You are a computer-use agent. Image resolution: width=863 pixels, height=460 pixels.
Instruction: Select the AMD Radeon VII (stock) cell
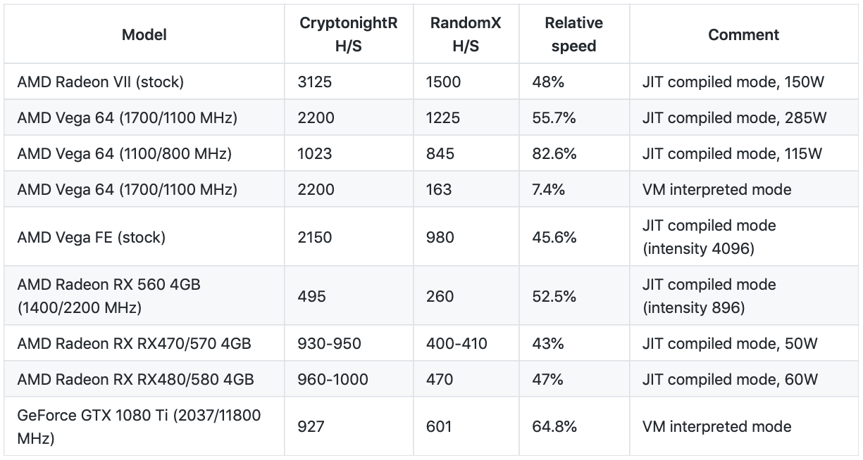coord(101,82)
